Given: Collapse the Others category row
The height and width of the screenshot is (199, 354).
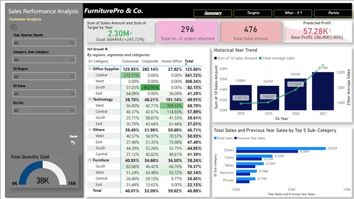Looking at the screenshot, I should [x=90, y=130].
